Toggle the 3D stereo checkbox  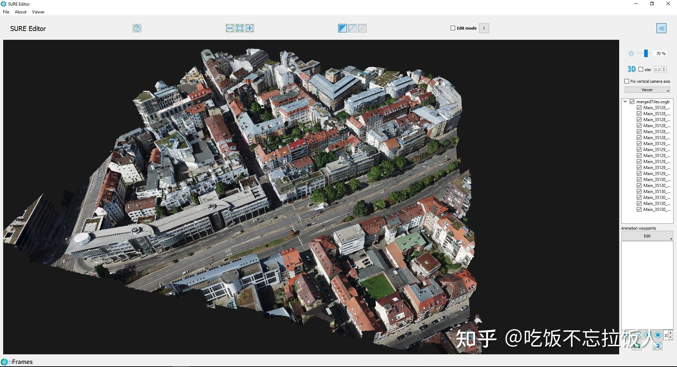641,69
